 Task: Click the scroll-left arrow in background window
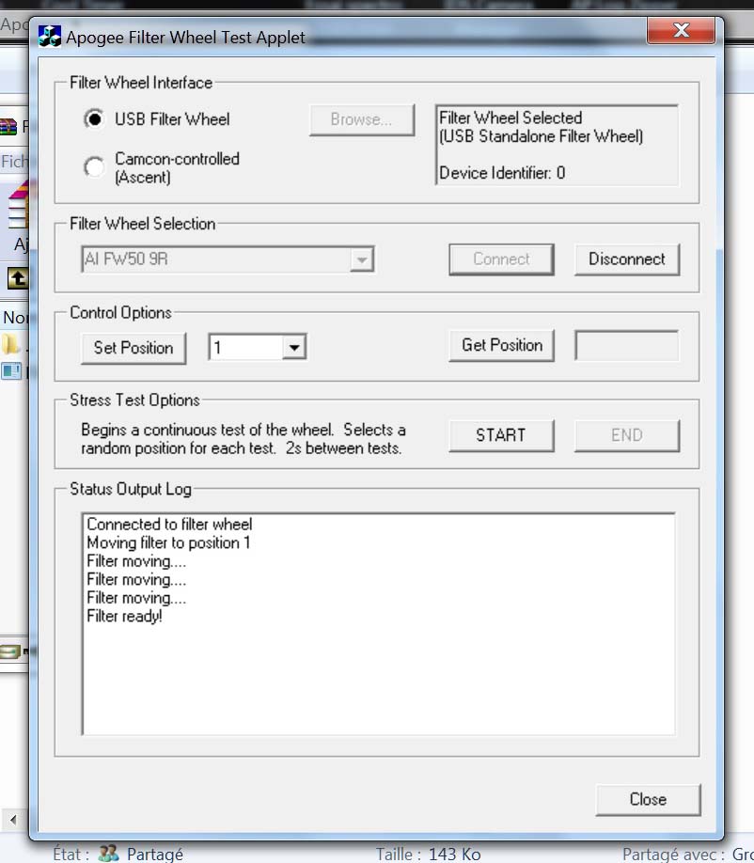(x=12, y=820)
